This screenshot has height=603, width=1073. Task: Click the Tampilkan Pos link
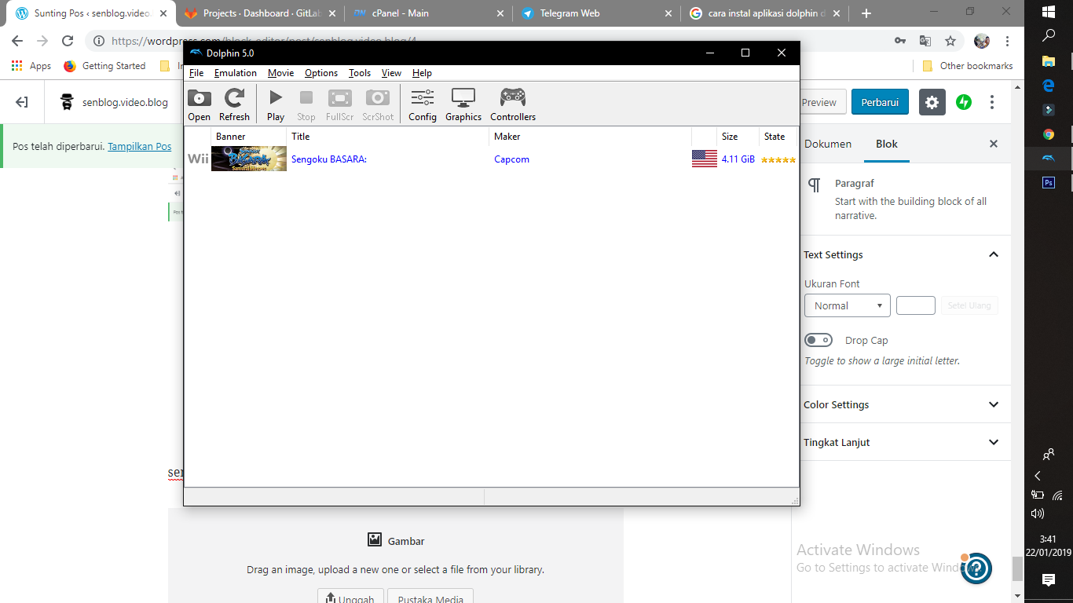coord(139,146)
